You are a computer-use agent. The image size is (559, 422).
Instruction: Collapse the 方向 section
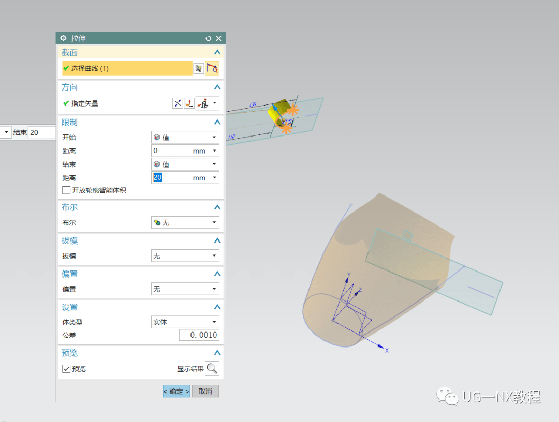click(x=217, y=87)
